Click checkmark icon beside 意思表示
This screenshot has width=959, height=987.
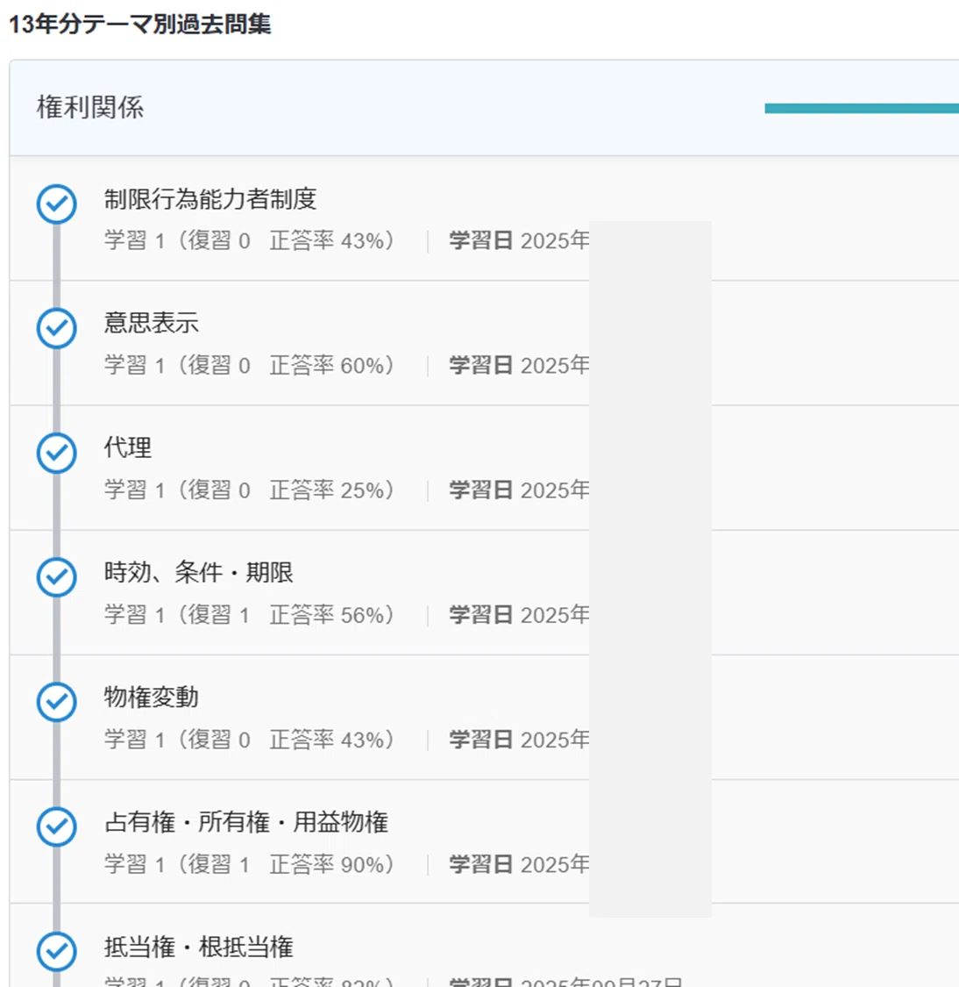pyautogui.click(x=57, y=329)
